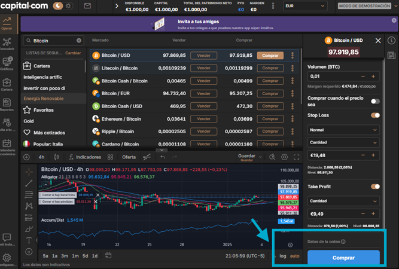Screen dimensions: 399x269
Task: Select the Energía Renovable watchlist
Action: point(53,99)
